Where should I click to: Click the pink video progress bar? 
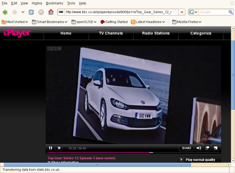98,152
